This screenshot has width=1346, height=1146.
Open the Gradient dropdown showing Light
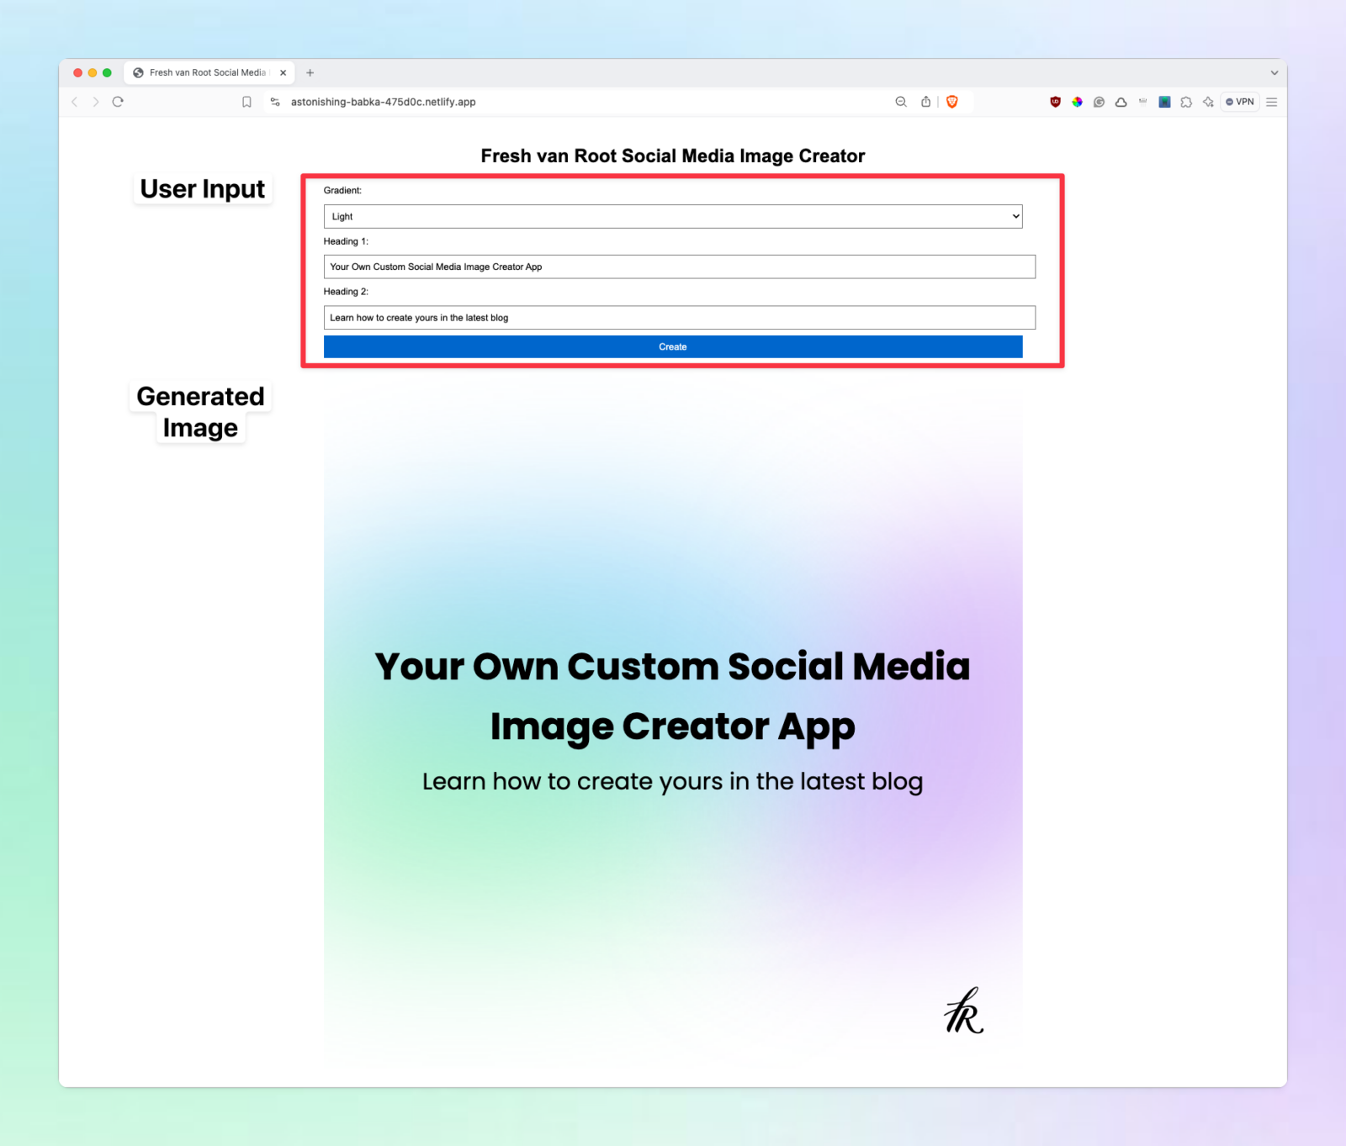point(673,216)
